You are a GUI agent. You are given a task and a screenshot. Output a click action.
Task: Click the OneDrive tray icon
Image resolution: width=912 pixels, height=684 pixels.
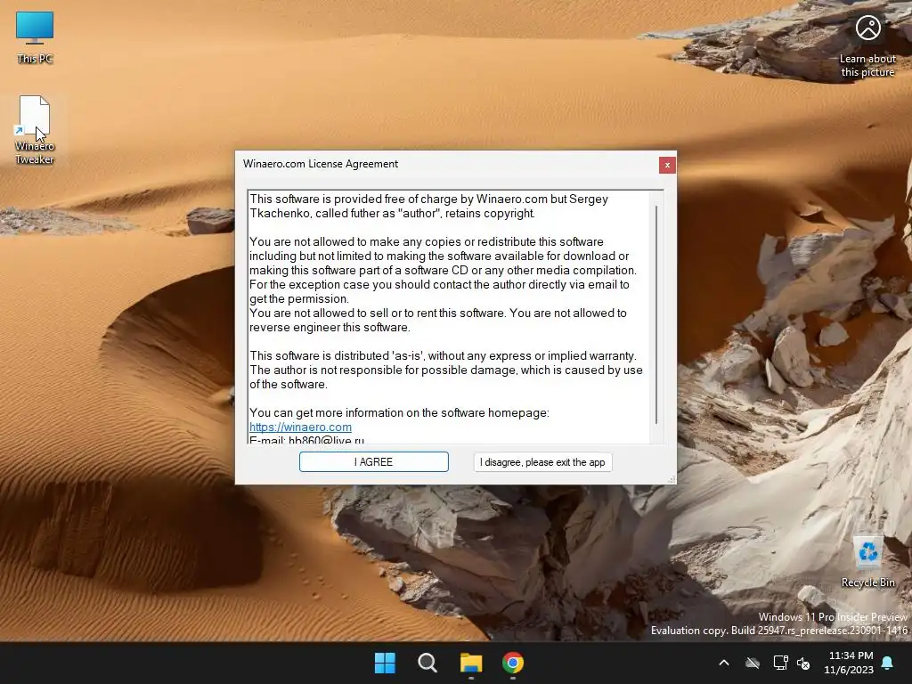click(x=752, y=663)
